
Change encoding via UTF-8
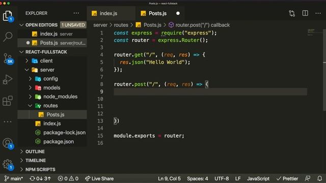coord(222,178)
